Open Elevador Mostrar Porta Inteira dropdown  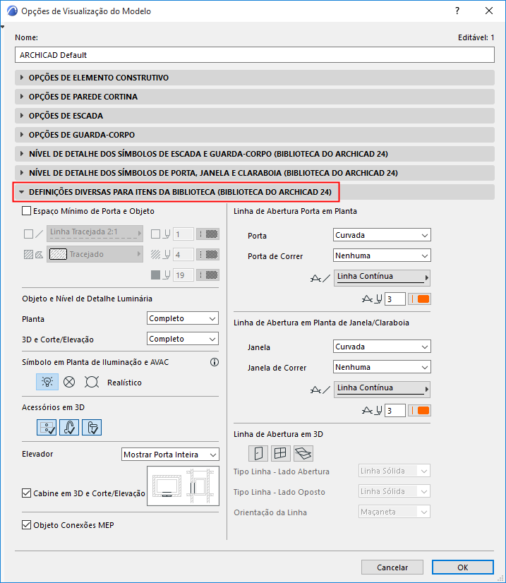tap(170, 455)
